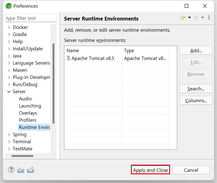Click the Cancel button
The width and height of the screenshot is (217, 183).
191,170
